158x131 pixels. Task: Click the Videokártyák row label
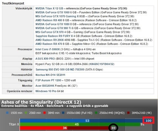click(x=24, y=9)
